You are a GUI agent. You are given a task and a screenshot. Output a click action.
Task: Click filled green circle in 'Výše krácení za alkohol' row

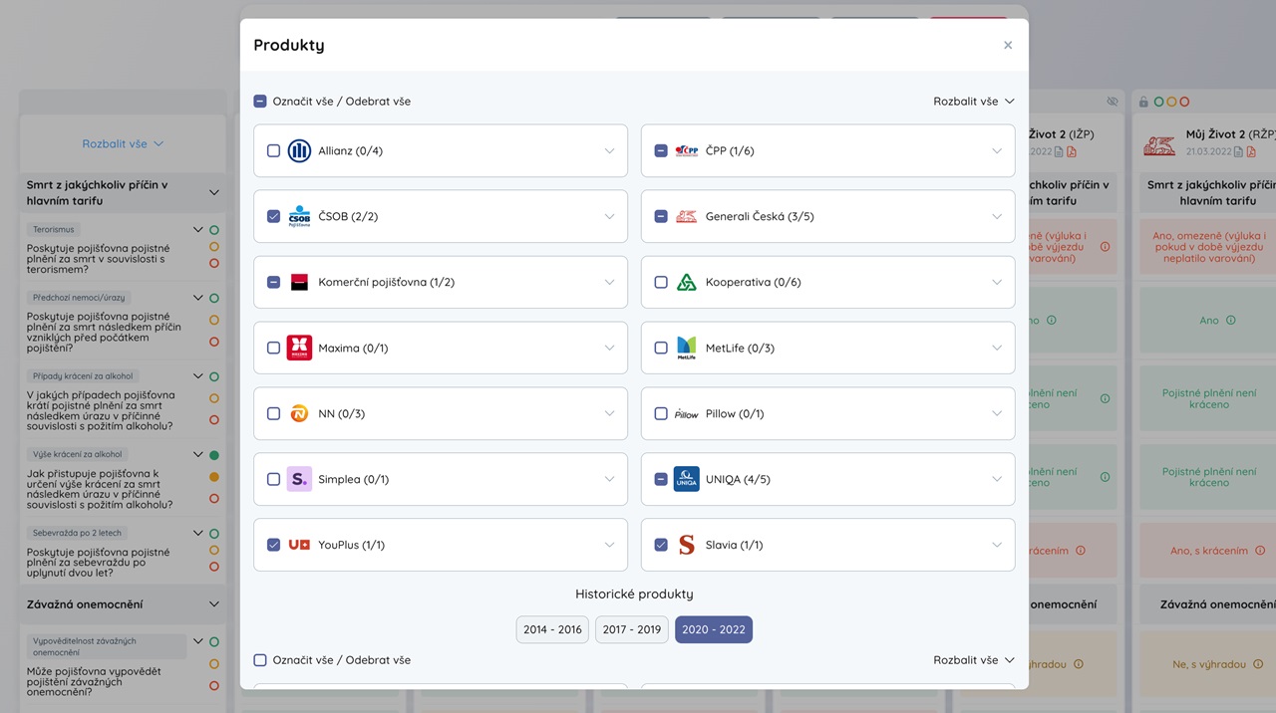pyautogui.click(x=214, y=455)
